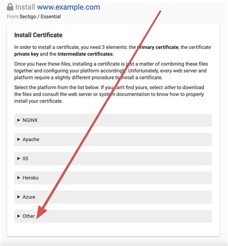Click the padlock icon beside Install
The height and width of the screenshot is (246, 228).
10,7
